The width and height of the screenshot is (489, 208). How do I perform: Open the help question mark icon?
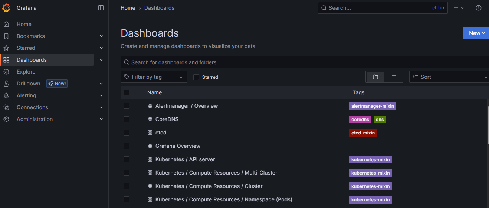pyautogui.click(x=479, y=8)
